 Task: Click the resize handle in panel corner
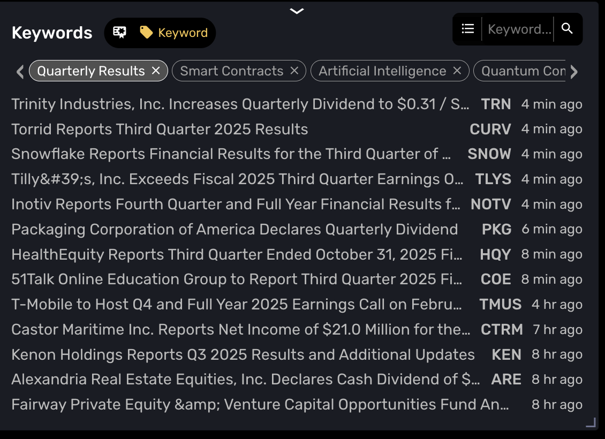591,423
